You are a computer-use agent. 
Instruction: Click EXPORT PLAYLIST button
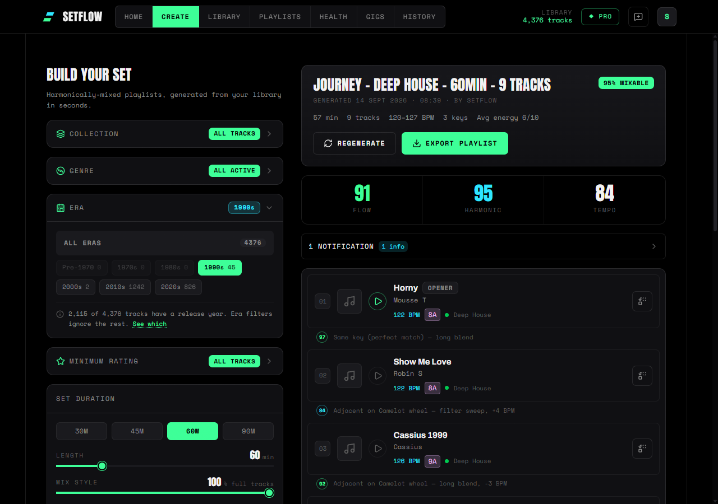click(x=455, y=143)
